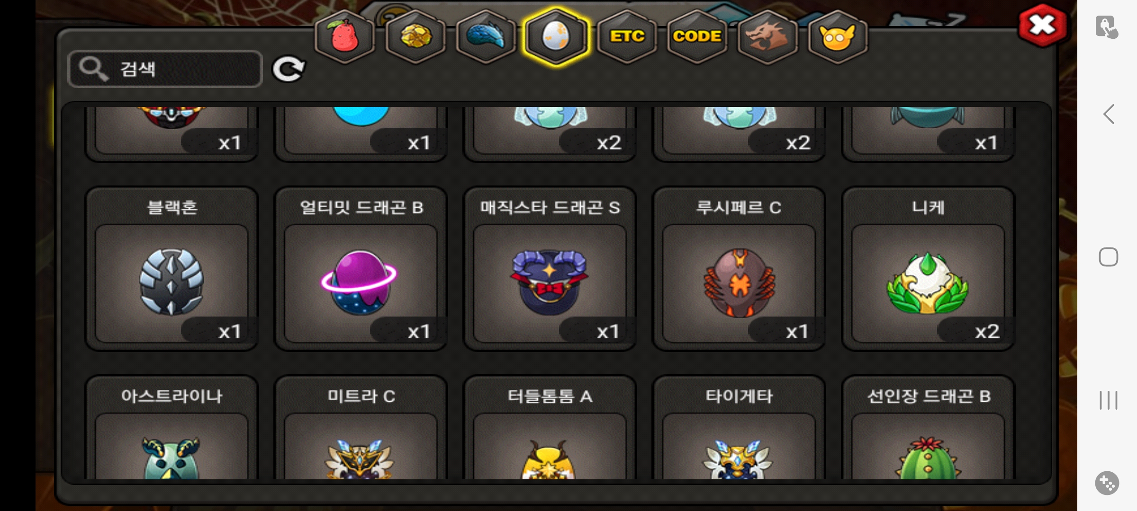Select the 루시페르 C brown egg

click(739, 269)
